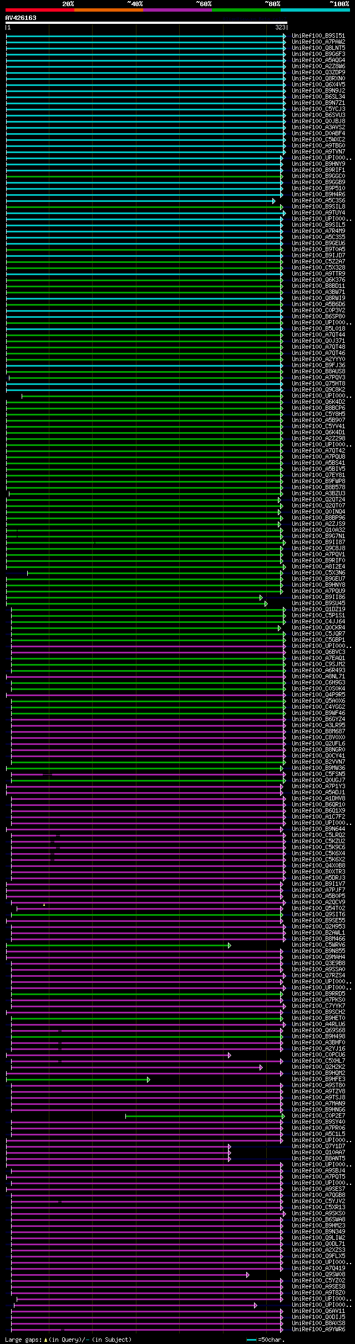Select the UniRef100_Q3ZDP9 label
355x1344 pixels.
pyautogui.click(x=318, y=73)
